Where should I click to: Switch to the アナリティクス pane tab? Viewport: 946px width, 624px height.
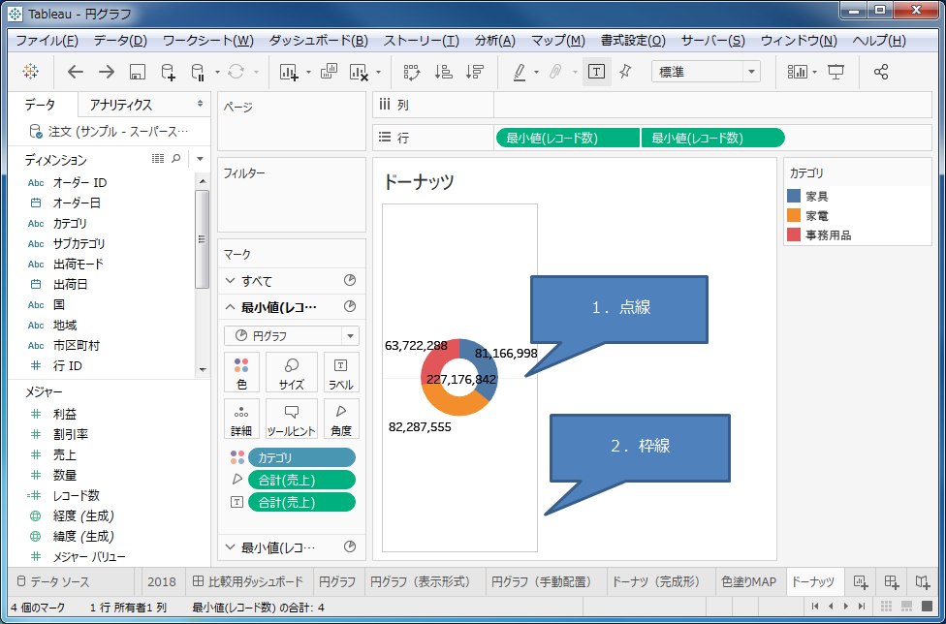pos(120,105)
